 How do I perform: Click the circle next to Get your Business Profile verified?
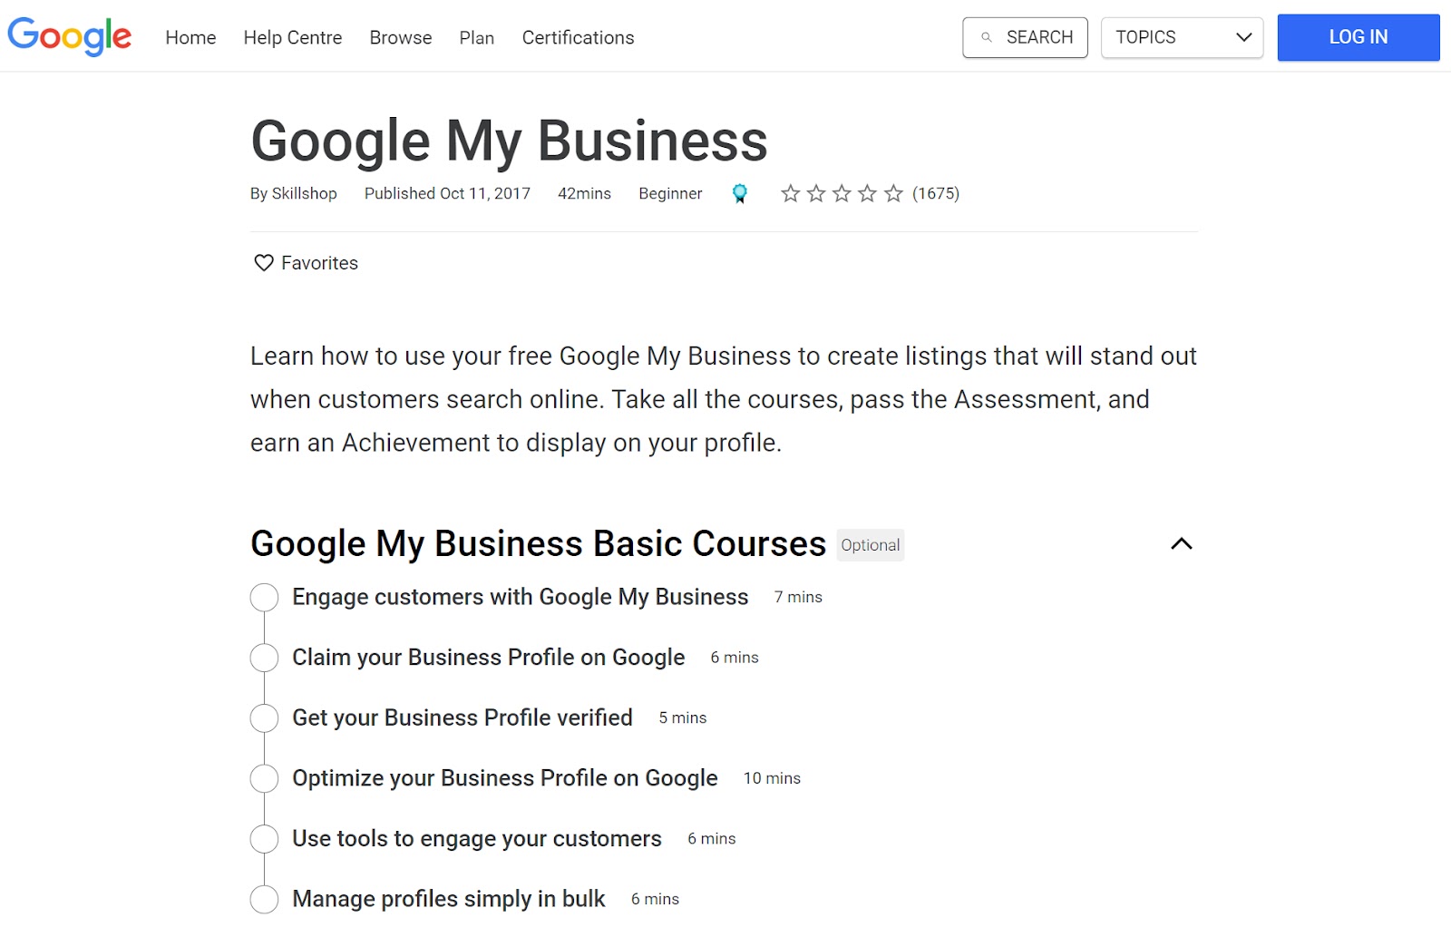[x=264, y=717]
